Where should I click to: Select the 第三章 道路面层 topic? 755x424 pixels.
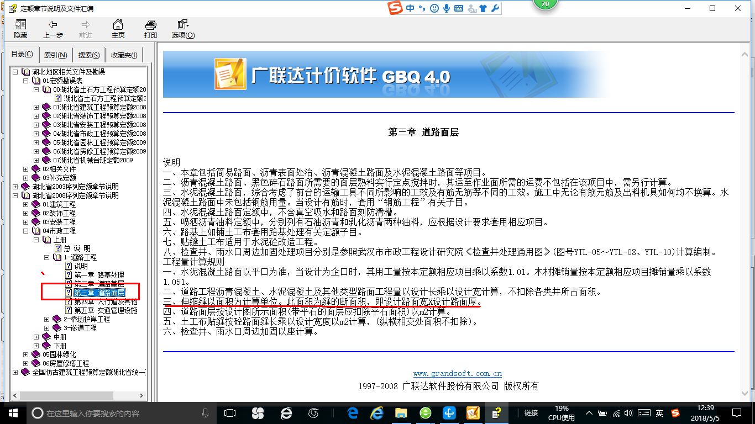pyautogui.click(x=99, y=293)
